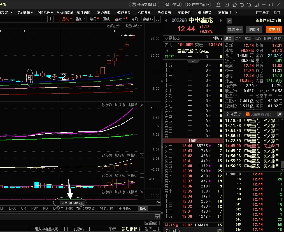Select the 画线 drawing tool
The width and height of the screenshot is (284, 232).
coord(106,19)
